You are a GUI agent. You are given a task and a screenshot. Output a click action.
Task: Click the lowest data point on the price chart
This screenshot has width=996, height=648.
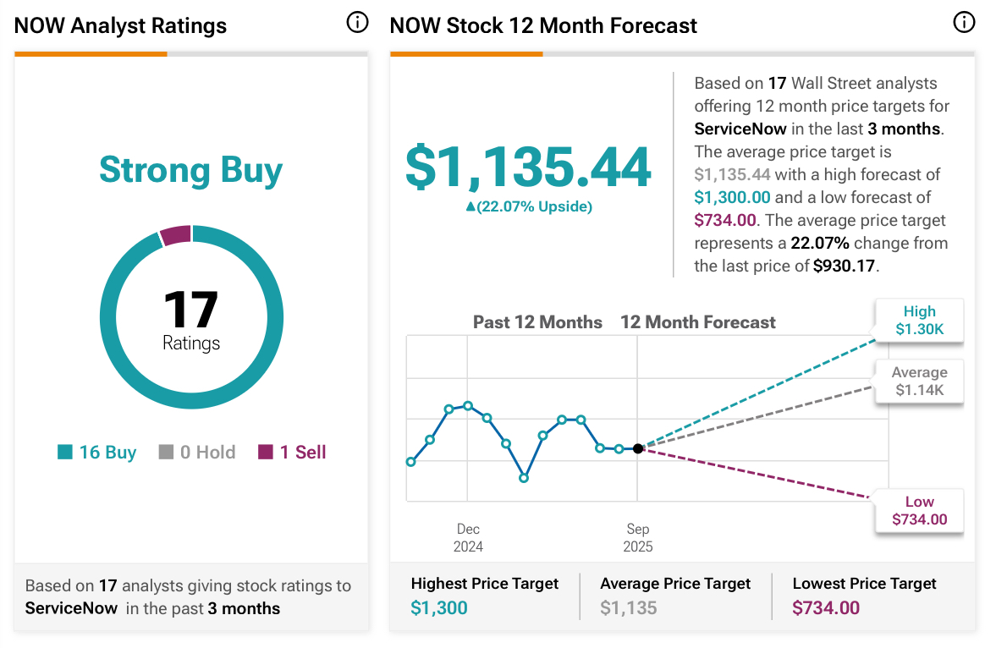(x=524, y=478)
